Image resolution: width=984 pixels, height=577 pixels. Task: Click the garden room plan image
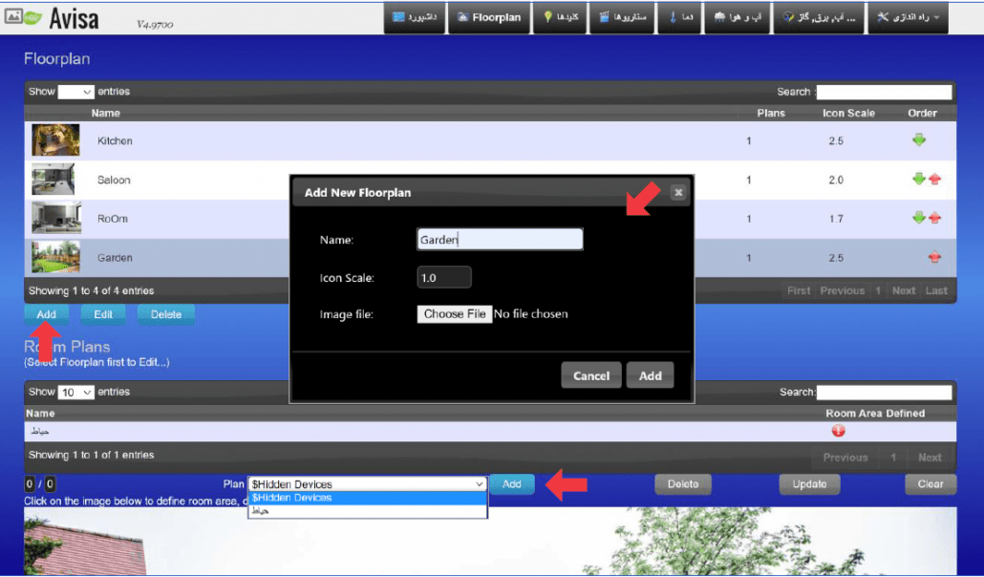pos(490,544)
